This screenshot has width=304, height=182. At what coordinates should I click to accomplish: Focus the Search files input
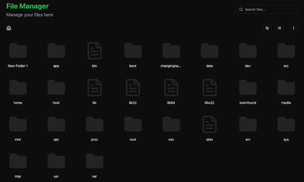tap(267, 9)
